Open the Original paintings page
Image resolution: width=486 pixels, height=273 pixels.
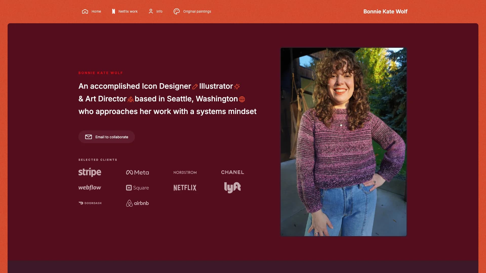click(192, 11)
